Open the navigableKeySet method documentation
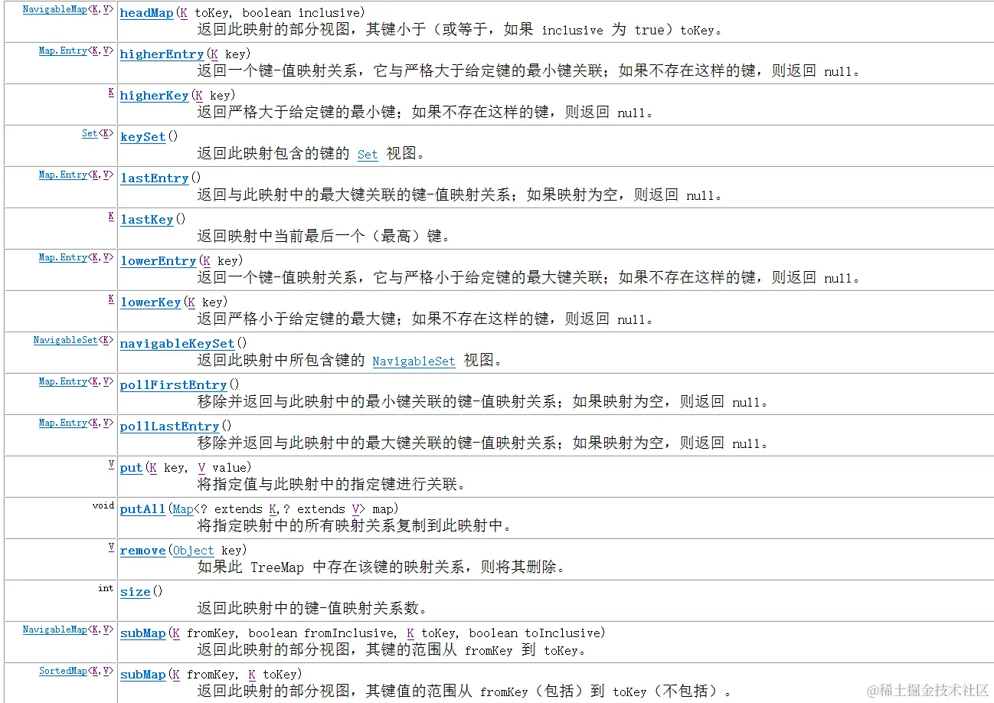Image resolution: width=994 pixels, height=703 pixels. 176,343
